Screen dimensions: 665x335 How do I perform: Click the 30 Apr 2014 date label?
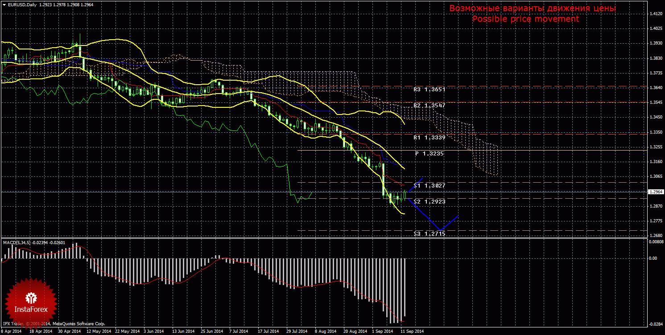[70, 331]
